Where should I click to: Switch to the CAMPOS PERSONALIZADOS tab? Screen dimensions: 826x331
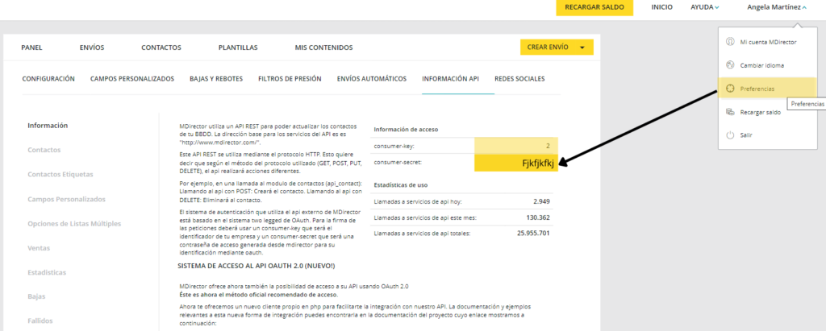coord(132,79)
